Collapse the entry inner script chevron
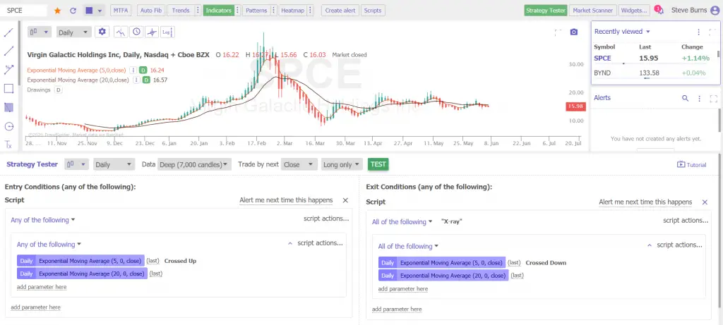 click(290, 243)
